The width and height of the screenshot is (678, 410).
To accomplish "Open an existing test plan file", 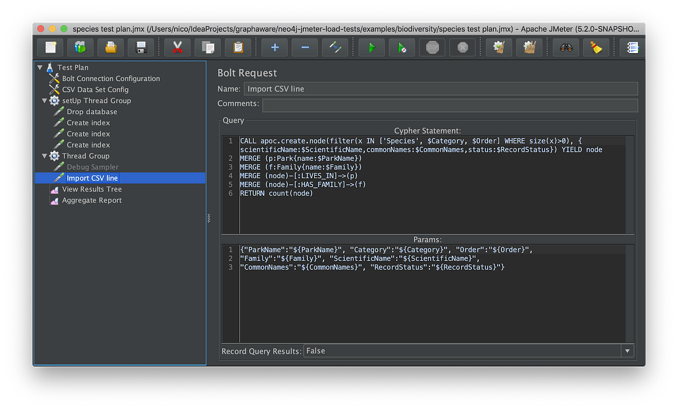I will (110, 47).
